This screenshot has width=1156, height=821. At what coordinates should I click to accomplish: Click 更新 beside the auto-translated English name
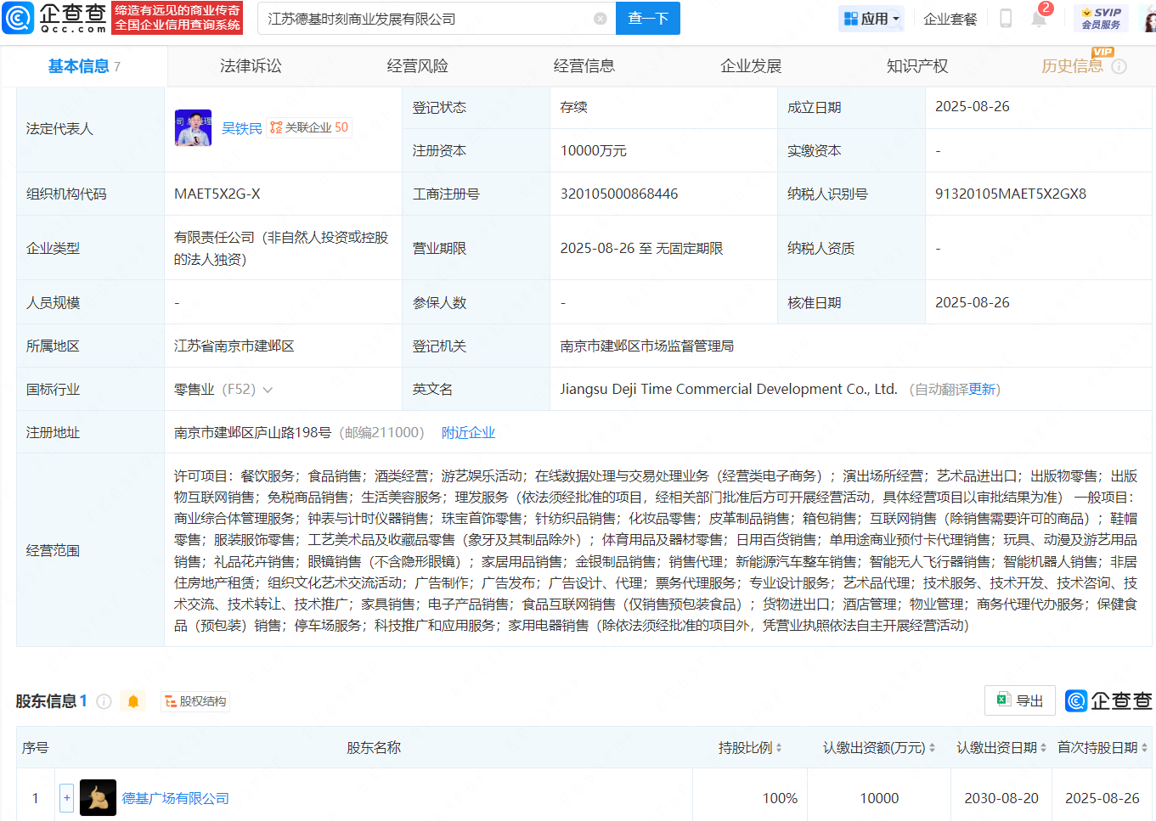tap(982, 390)
